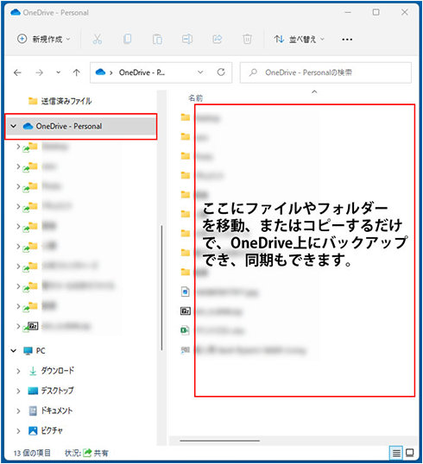This screenshot has width=423, height=464.
Task: Click the Cut scissors icon
Action: [98, 39]
